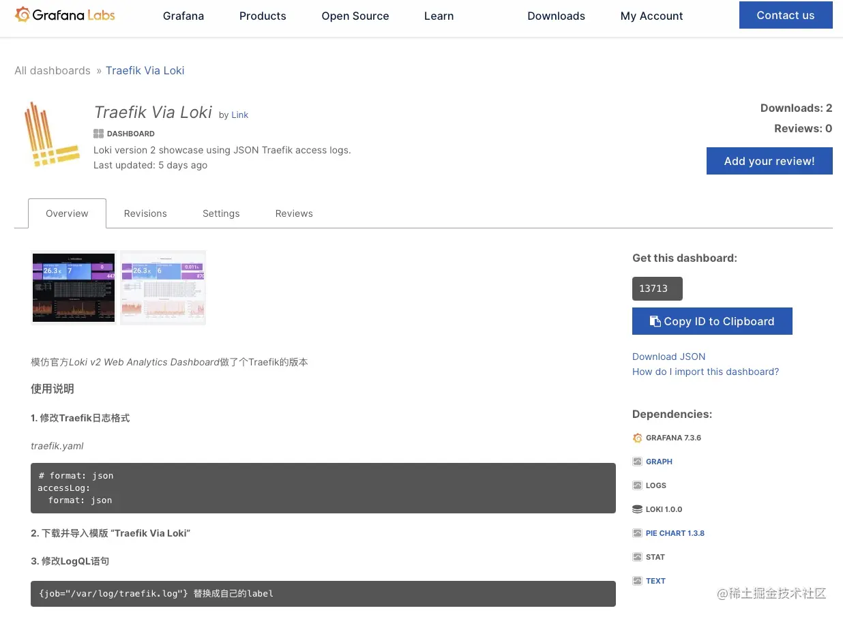Open the Products menu
Viewport: 843px width, 617px height.
(263, 16)
